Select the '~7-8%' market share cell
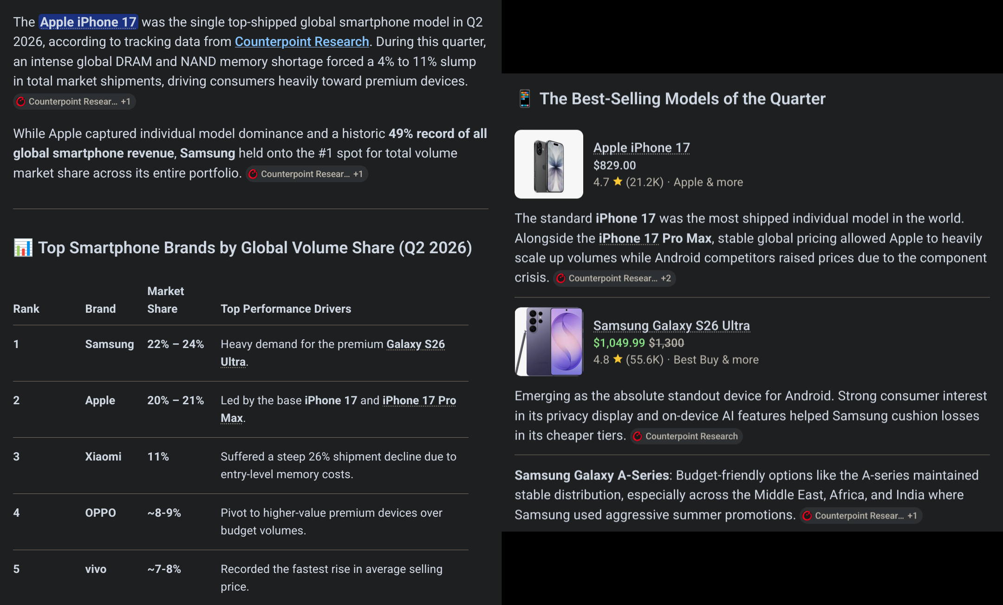The width and height of the screenshot is (1003, 605). [x=164, y=569]
